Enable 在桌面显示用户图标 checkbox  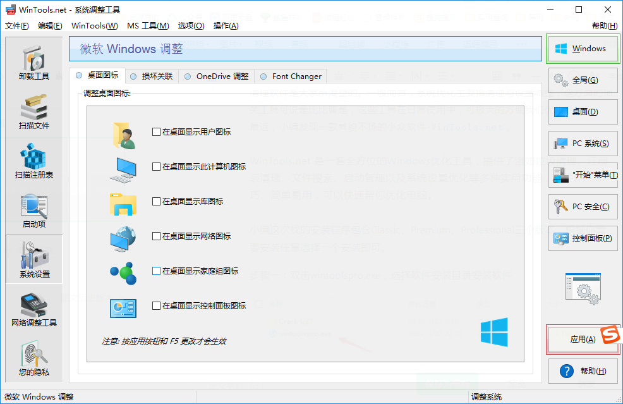pyautogui.click(x=156, y=132)
